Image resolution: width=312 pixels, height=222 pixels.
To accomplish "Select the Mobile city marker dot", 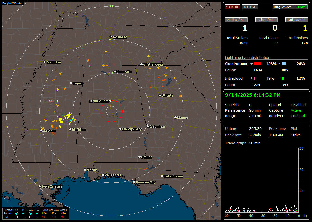I will 85,170.
